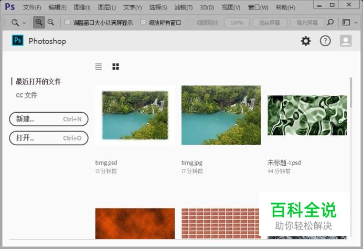Open the 滤镜(T) menu

[x=184, y=7]
